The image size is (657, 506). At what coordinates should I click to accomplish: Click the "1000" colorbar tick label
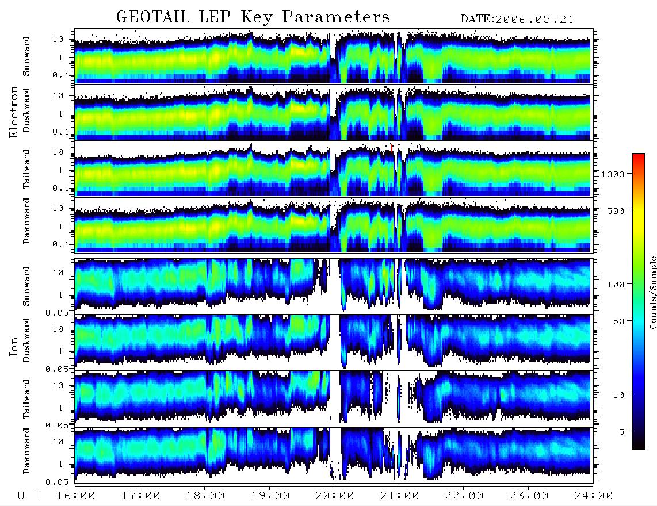[x=613, y=174]
